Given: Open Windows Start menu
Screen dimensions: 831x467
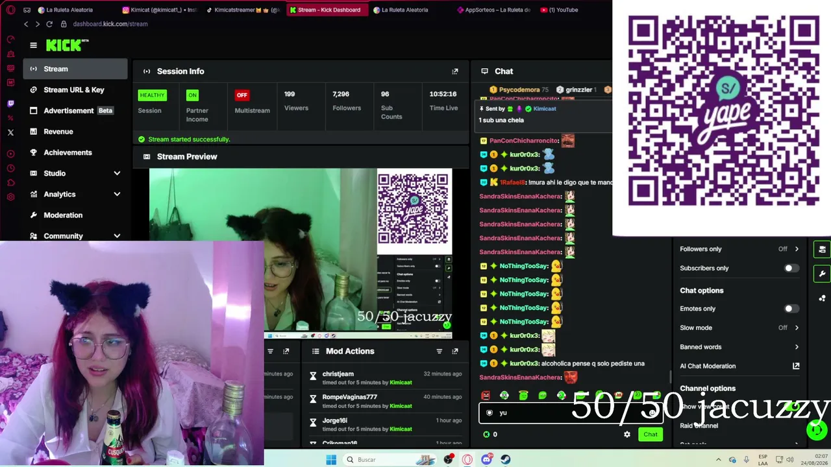Looking at the screenshot, I should pos(331,460).
